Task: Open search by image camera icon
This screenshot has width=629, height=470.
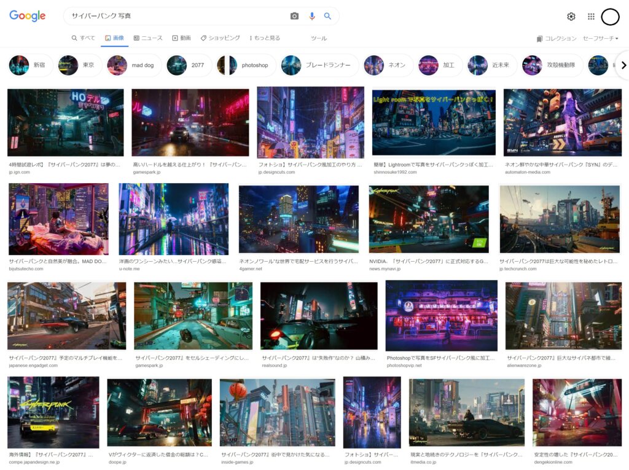Action: (x=294, y=16)
